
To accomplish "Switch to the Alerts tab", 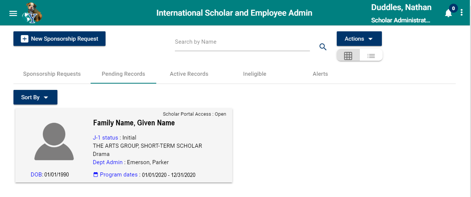I will (x=320, y=74).
